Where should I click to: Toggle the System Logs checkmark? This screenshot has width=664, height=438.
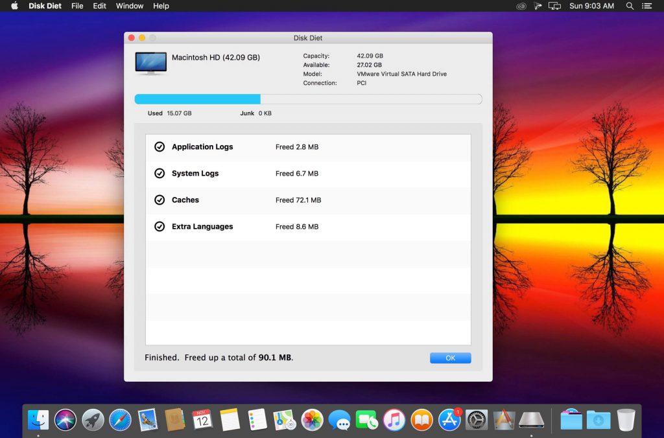click(x=160, y=174)
